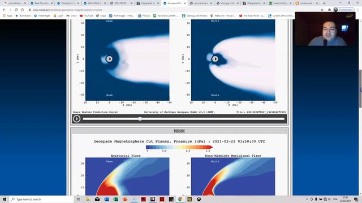Click the pressure Noon-Midnight Meridional plot

(233, 176)
